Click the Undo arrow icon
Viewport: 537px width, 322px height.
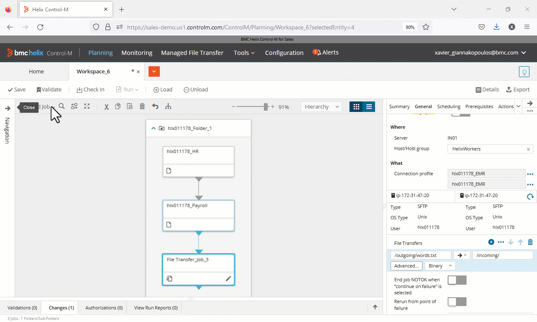pos(155,106)
